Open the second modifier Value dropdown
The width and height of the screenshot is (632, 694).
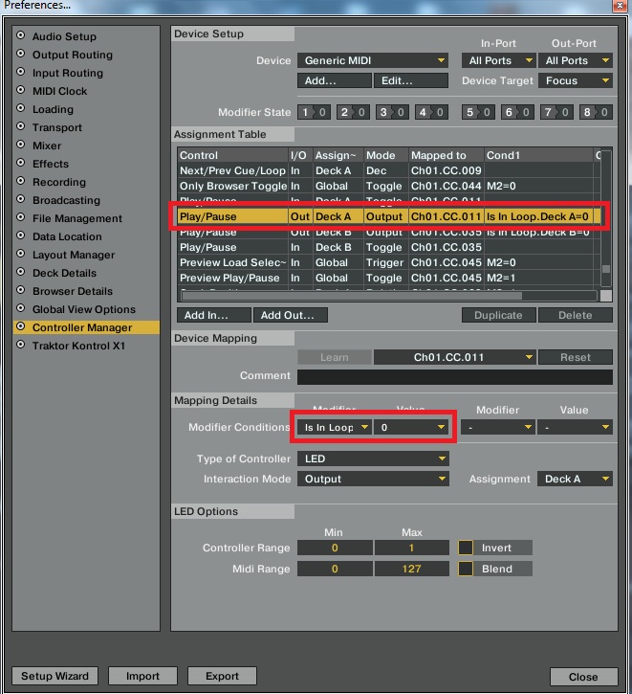575,427
